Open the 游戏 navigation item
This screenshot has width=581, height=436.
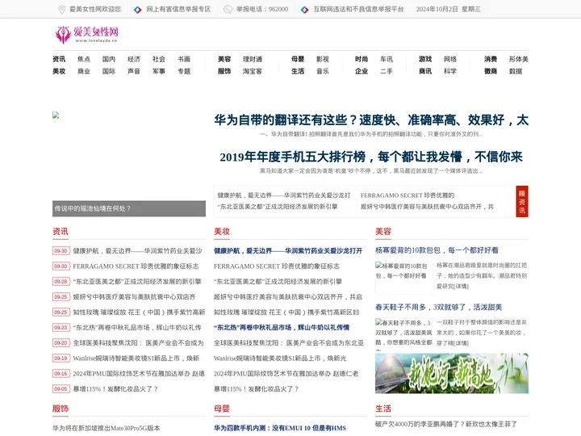pyautogui.click(x=425, y=59)
